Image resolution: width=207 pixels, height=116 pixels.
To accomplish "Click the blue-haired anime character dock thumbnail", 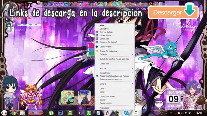I will (84, 97).
